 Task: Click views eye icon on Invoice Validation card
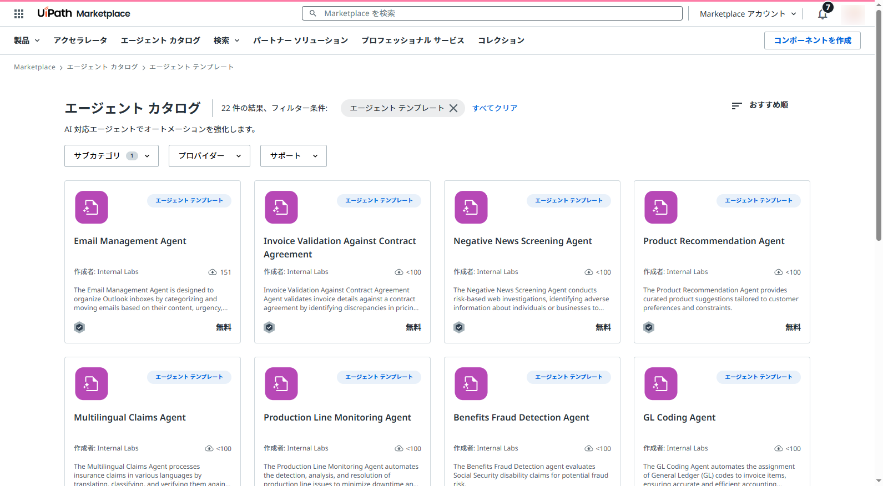pos(398,272)
